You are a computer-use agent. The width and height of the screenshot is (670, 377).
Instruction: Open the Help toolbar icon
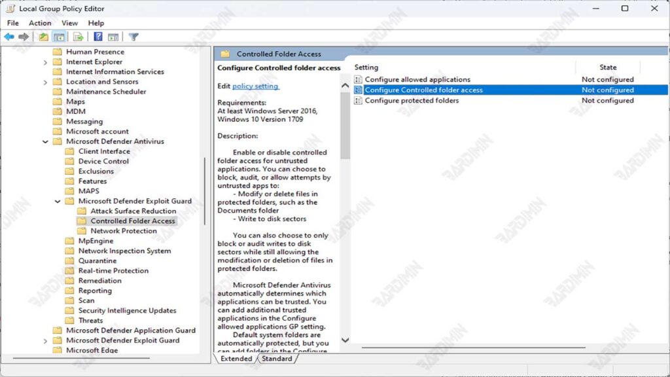[x=98, y=37]
